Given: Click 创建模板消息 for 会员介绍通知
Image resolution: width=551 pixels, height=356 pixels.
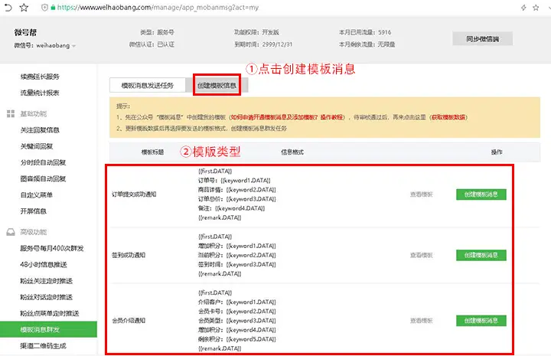Looking at the screenshot, I should point(481,321).
